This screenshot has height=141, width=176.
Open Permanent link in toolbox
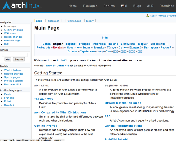pyautogui.click(x=13, y=84)
